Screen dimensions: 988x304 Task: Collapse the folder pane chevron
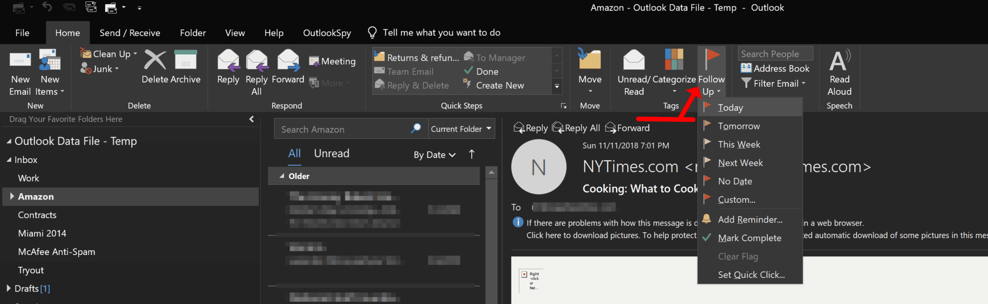pyautogui.click(x=251, y=119)
